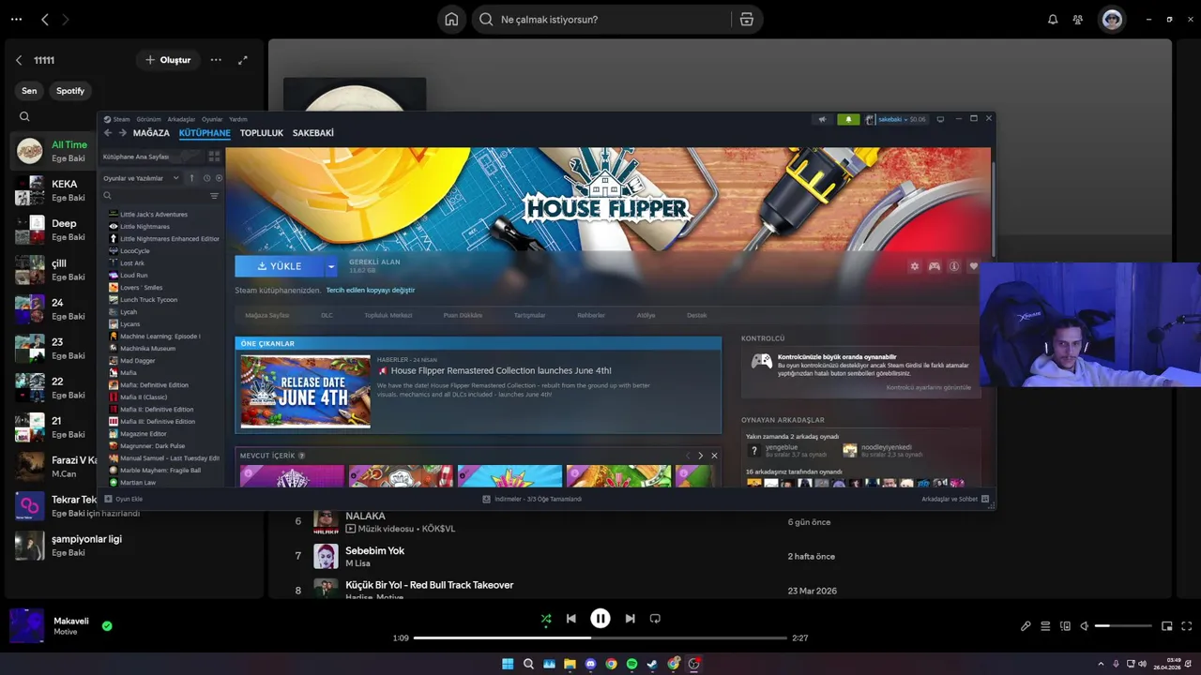Skip to next track
This screenshot has width=1201, height=675.
[x=631, y=619]
